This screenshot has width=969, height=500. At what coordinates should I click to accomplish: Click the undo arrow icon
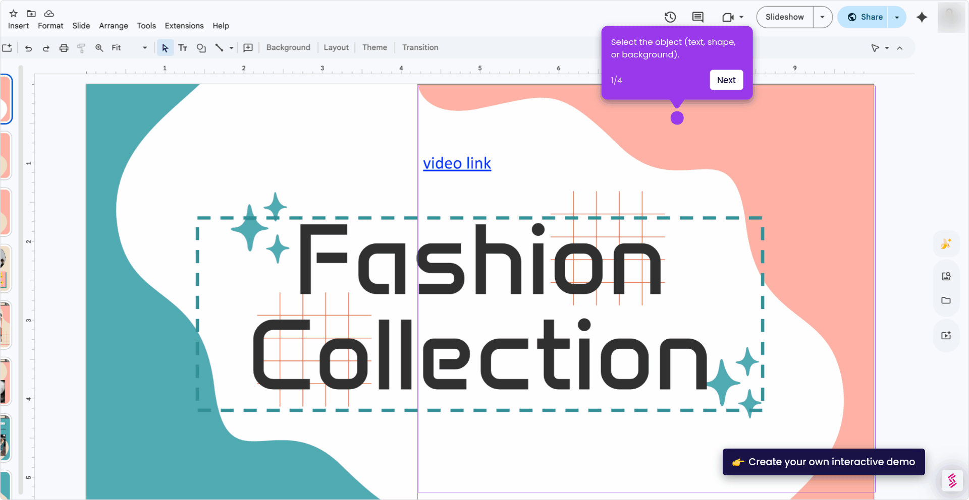(x=28, y=48)
